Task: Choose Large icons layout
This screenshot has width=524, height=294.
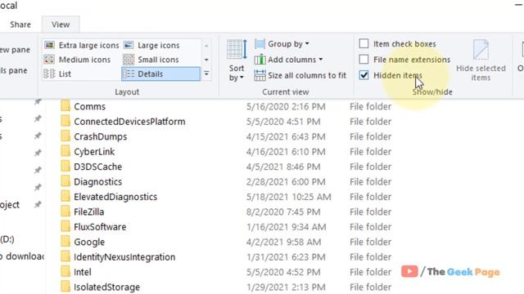Action: pyautogui.click(x=151, y=45)
